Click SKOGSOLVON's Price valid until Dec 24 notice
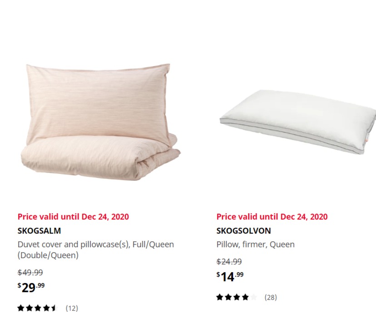Screen dimensions: 376x312 pyautogui.click(x=272, y=217)
